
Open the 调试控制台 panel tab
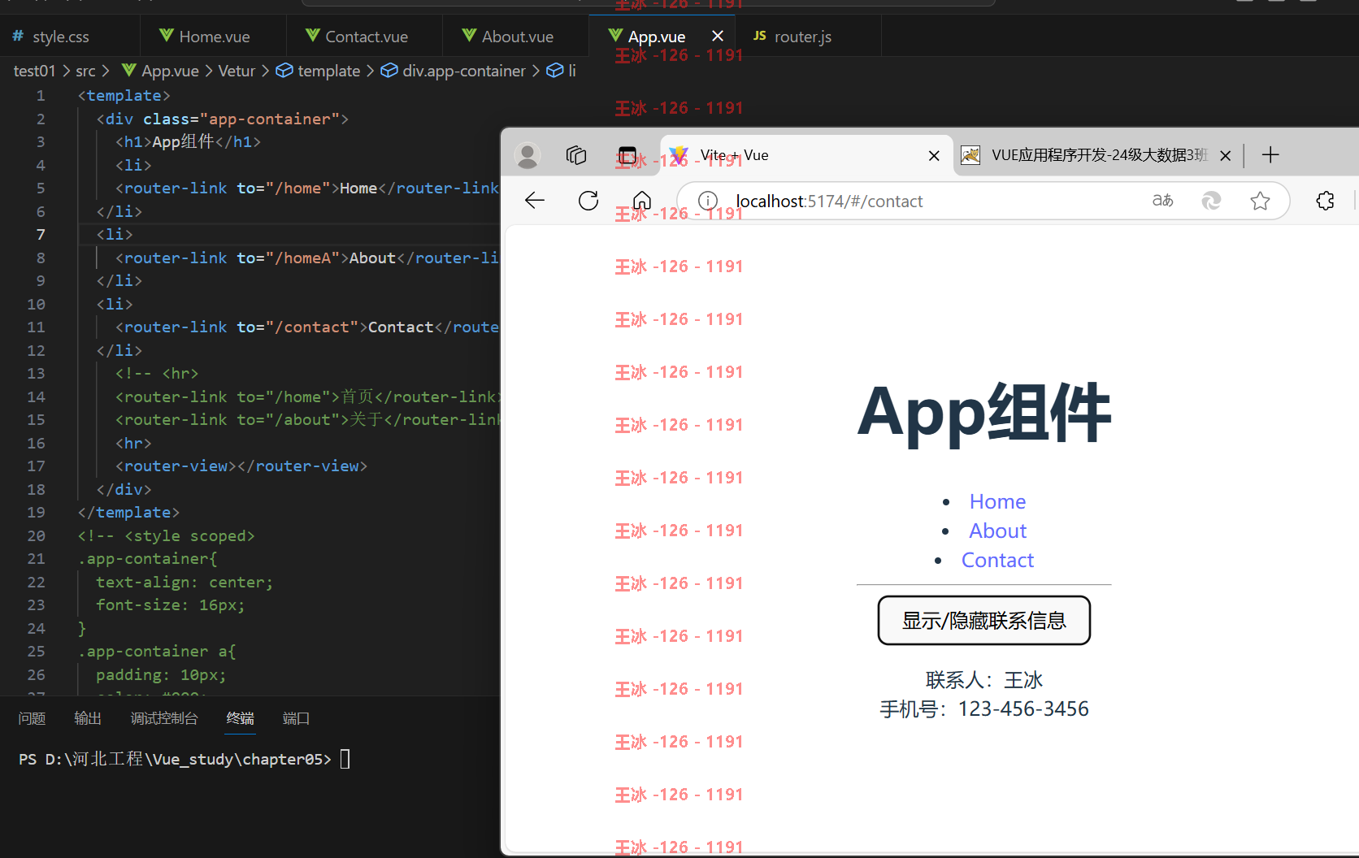pyautogui.click(x=164, y=718)
